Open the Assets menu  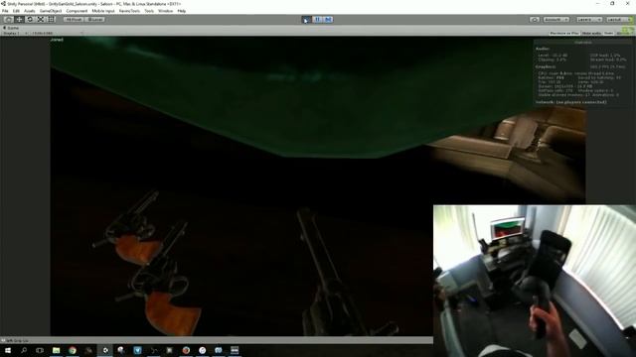coord(30,11)
